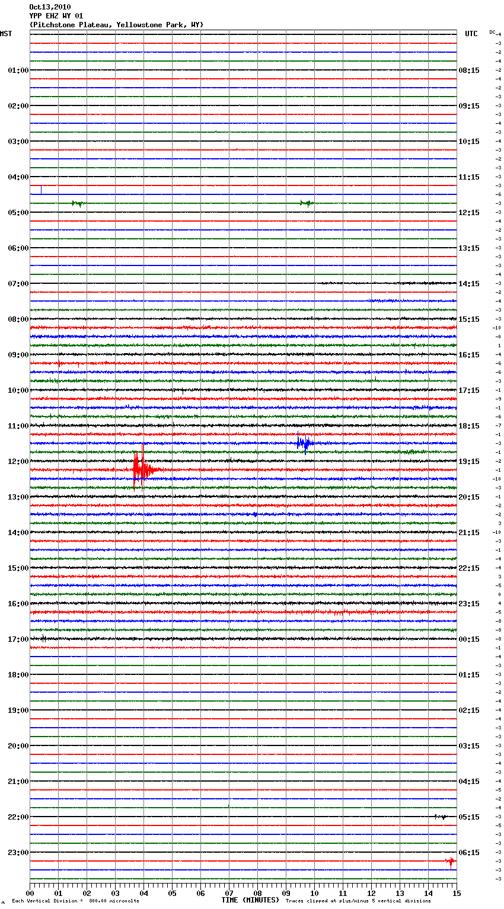Click the 03:00 MST time label
Screen dimensions: 504x909
point(18,142)
